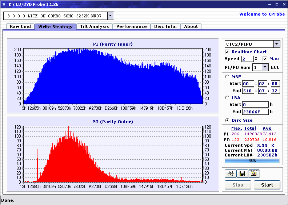Viewport: 288px width, 205px height.
Task: Click the LBA End value field
Action: 255,112
